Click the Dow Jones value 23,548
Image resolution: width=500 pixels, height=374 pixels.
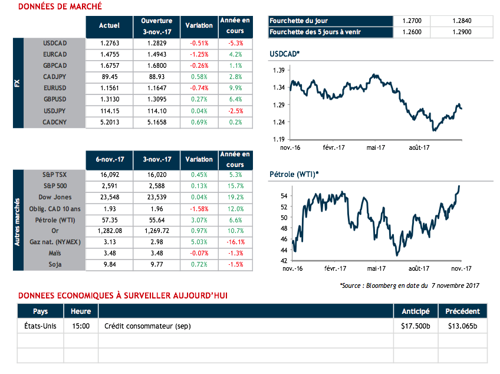(x=110, y=197)
